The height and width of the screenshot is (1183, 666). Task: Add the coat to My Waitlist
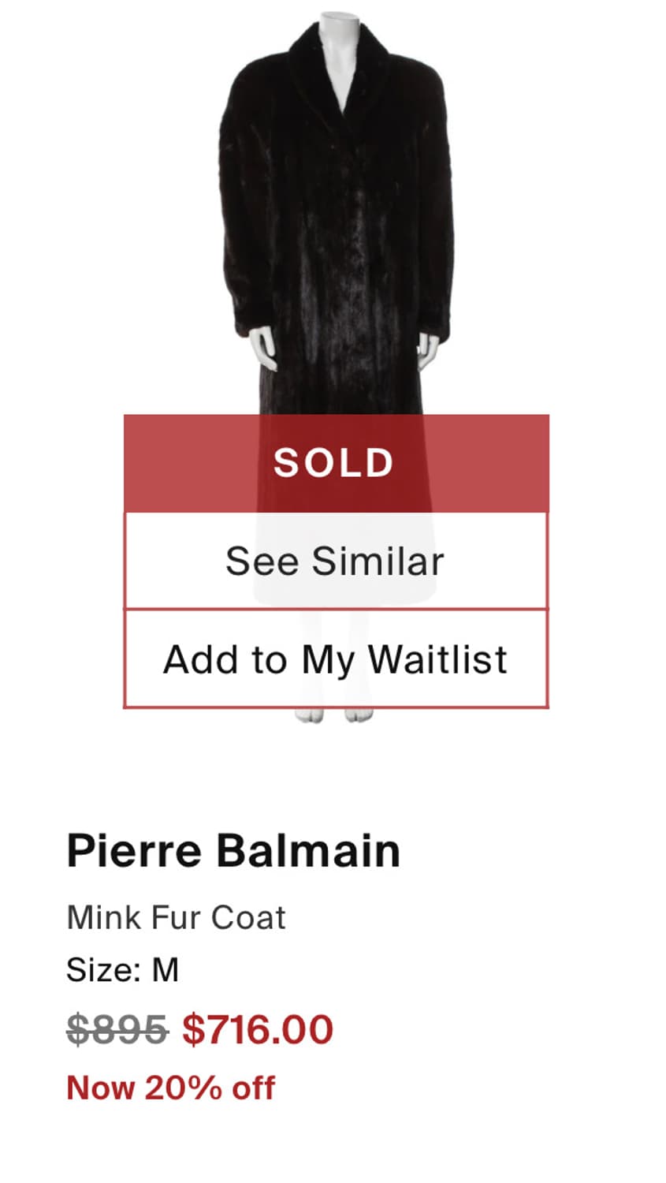point(335,659)
